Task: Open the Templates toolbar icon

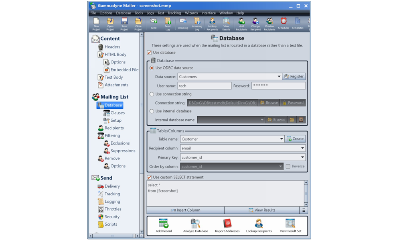Action: (298, 23)
